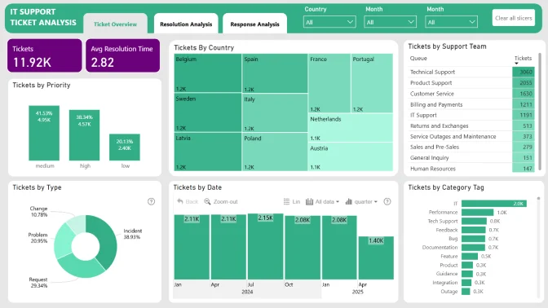The height and width of the screenshot is (308, 548).
Task: Click the All data calendar icon
Action: pos(309,201)
